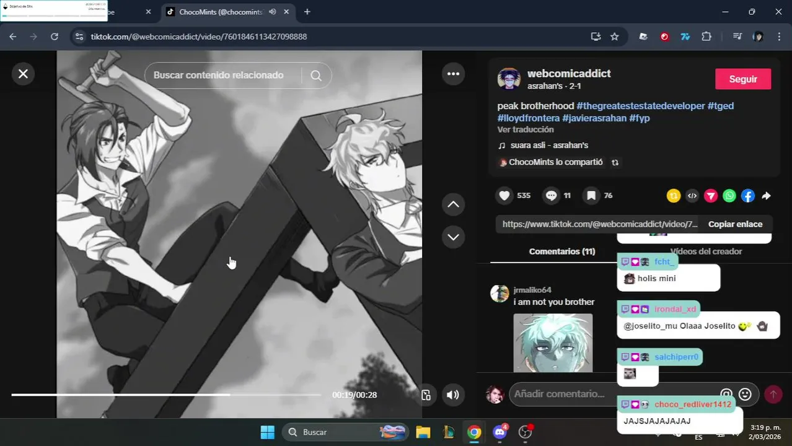The image size is (792, 446).
Task: Open image in jrmaliko64 comment
Action: tap(553, 343)
